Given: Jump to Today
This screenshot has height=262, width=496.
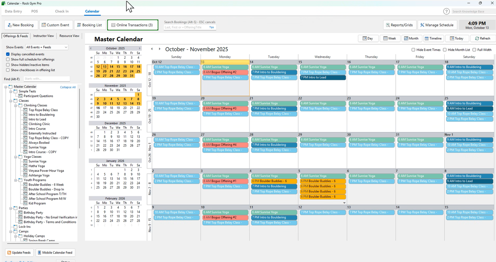Looking at the screenshot, I should [x=457, y=39].
